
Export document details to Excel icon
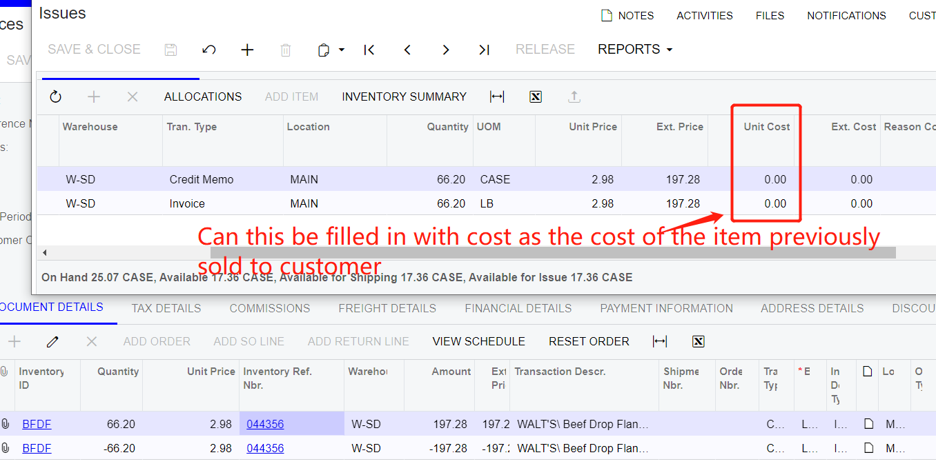point(699,342)
